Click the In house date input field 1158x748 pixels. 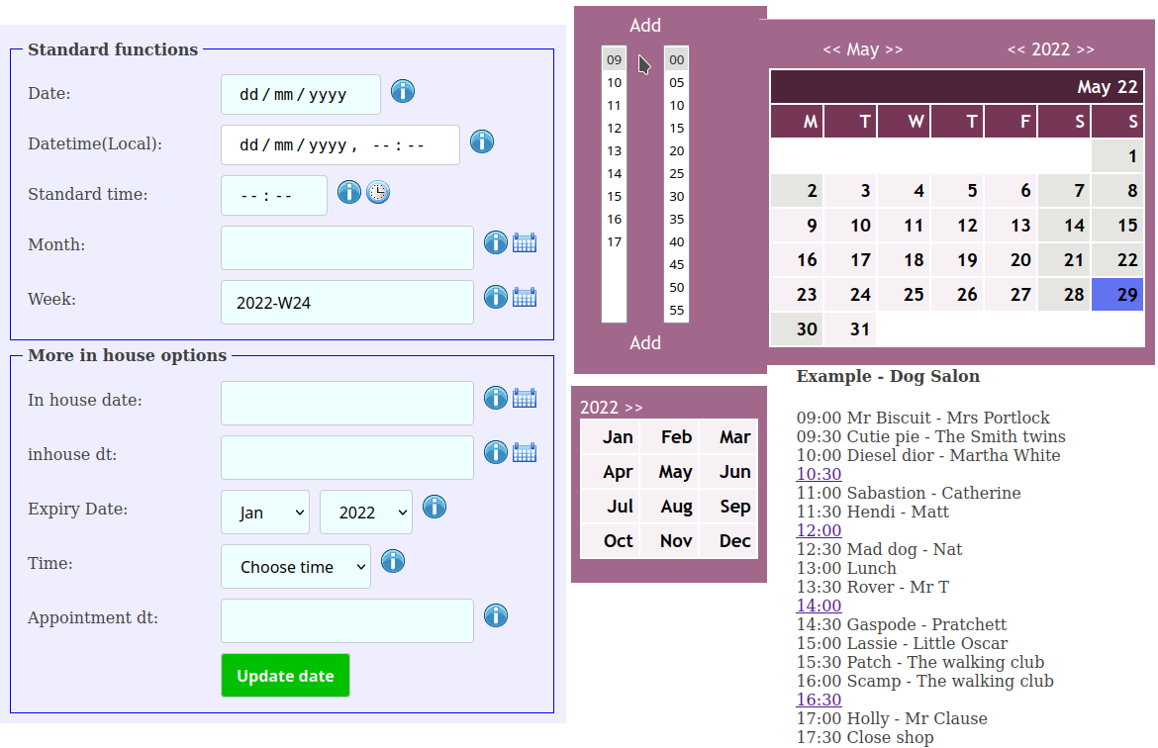(347, 403)
